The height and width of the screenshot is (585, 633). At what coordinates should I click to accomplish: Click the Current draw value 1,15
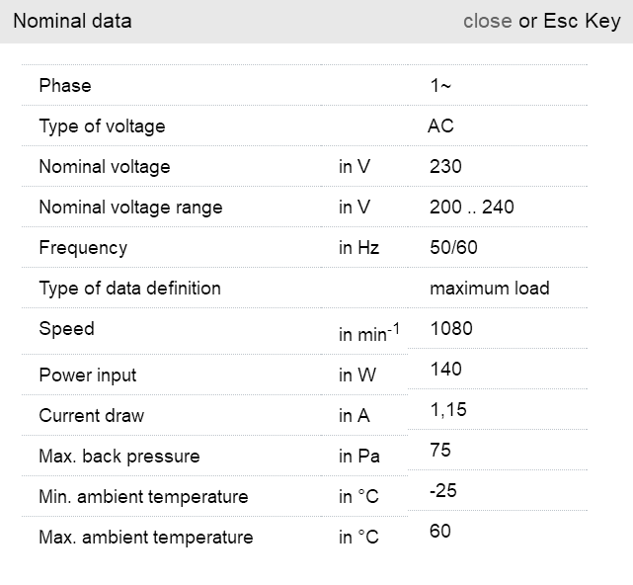tap(447, 410)
